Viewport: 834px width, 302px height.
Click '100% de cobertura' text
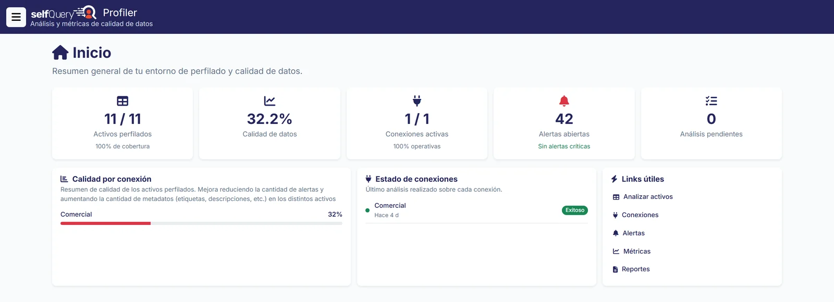(122, 146)
